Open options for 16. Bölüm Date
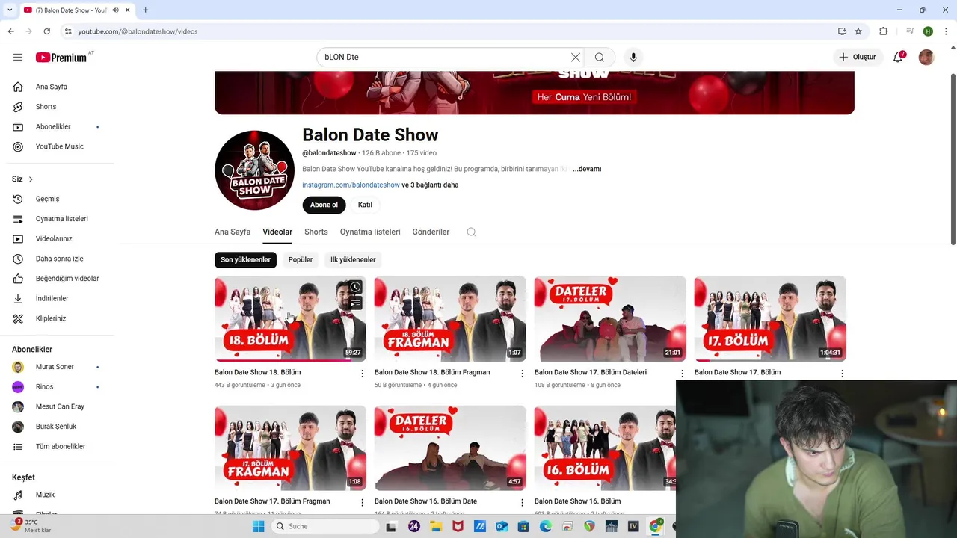 tap(522, 502)
